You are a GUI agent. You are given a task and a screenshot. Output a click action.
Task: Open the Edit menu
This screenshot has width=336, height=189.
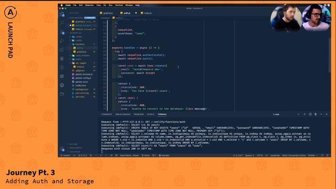(x=80, y=5)
